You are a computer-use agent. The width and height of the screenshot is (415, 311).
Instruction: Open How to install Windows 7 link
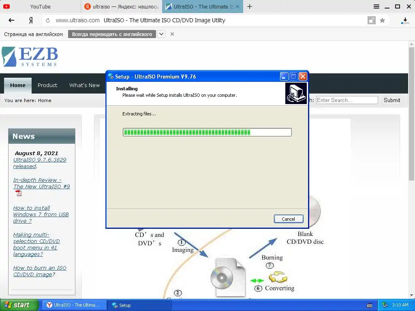coord(41,215)
